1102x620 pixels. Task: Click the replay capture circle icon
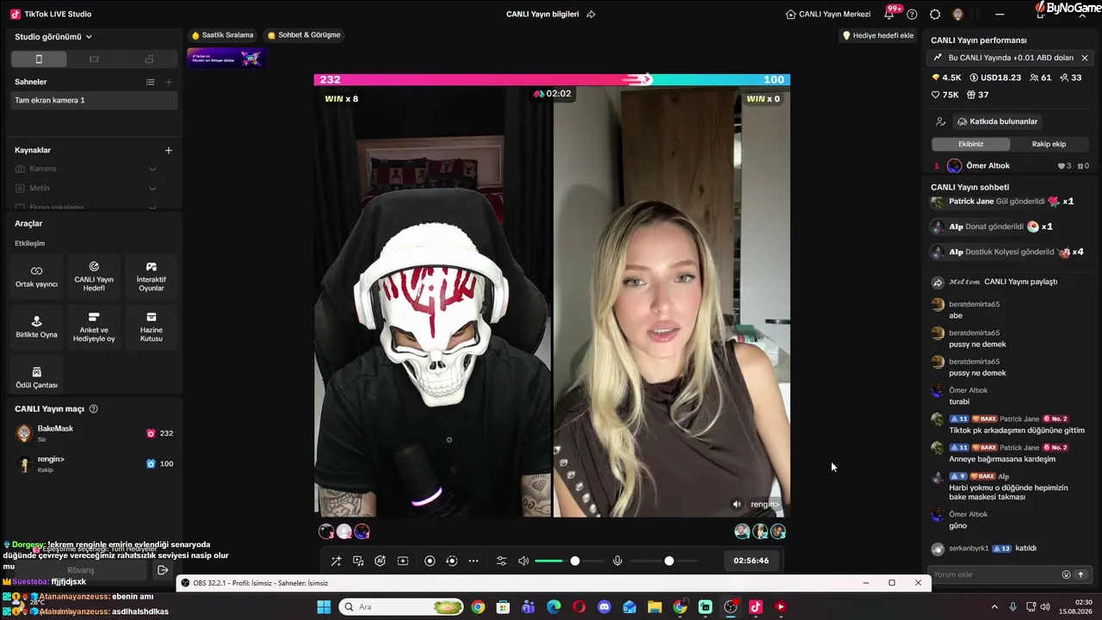tap(452, 561)
